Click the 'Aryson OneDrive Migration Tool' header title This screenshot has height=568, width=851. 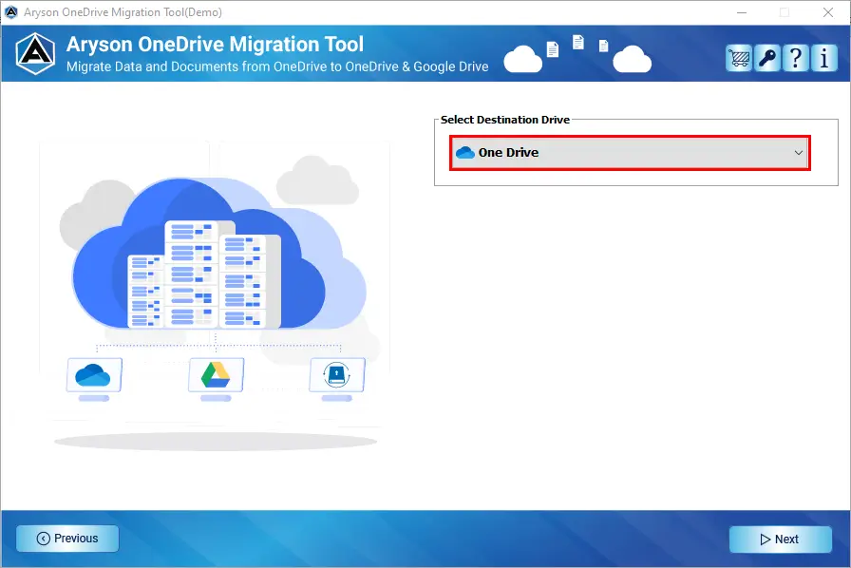coord(215,45)
